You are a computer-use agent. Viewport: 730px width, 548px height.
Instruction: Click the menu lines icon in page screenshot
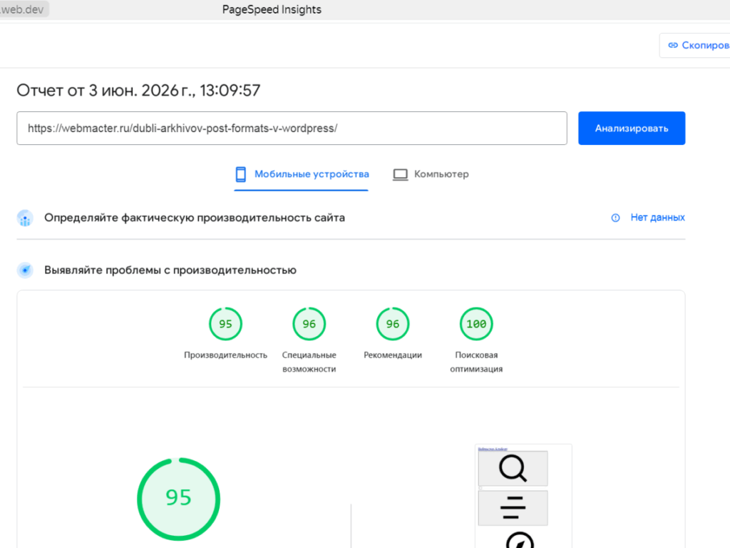[513, 508]
